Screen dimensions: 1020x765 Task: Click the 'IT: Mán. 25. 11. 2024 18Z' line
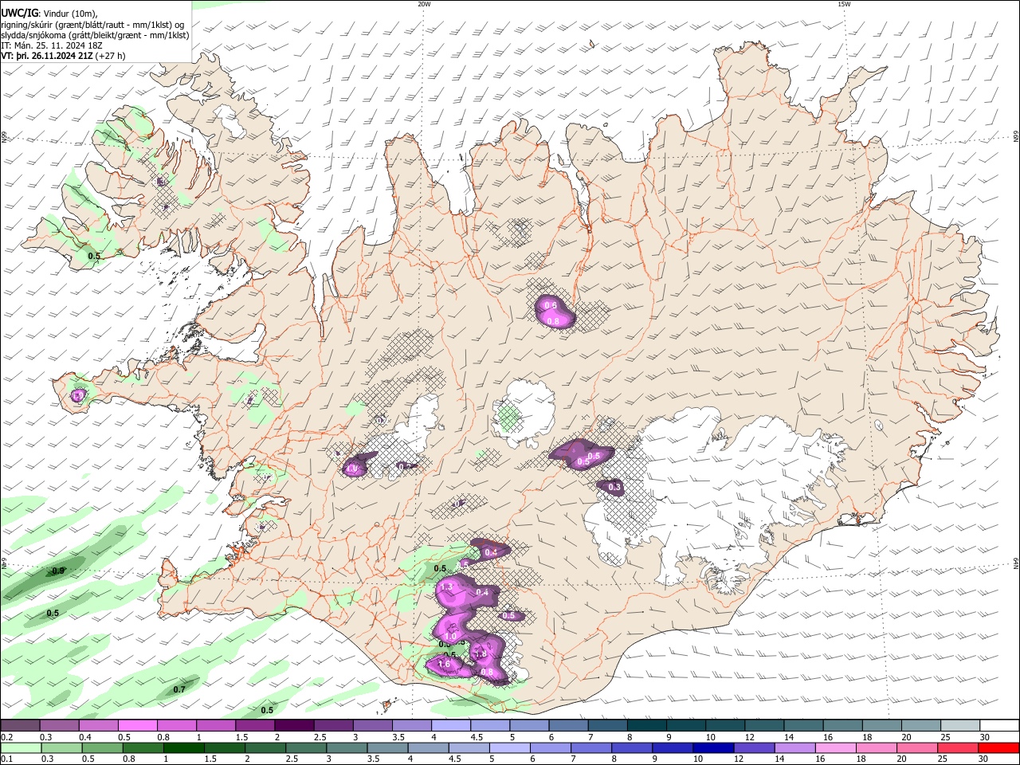(x=53, y=46)
